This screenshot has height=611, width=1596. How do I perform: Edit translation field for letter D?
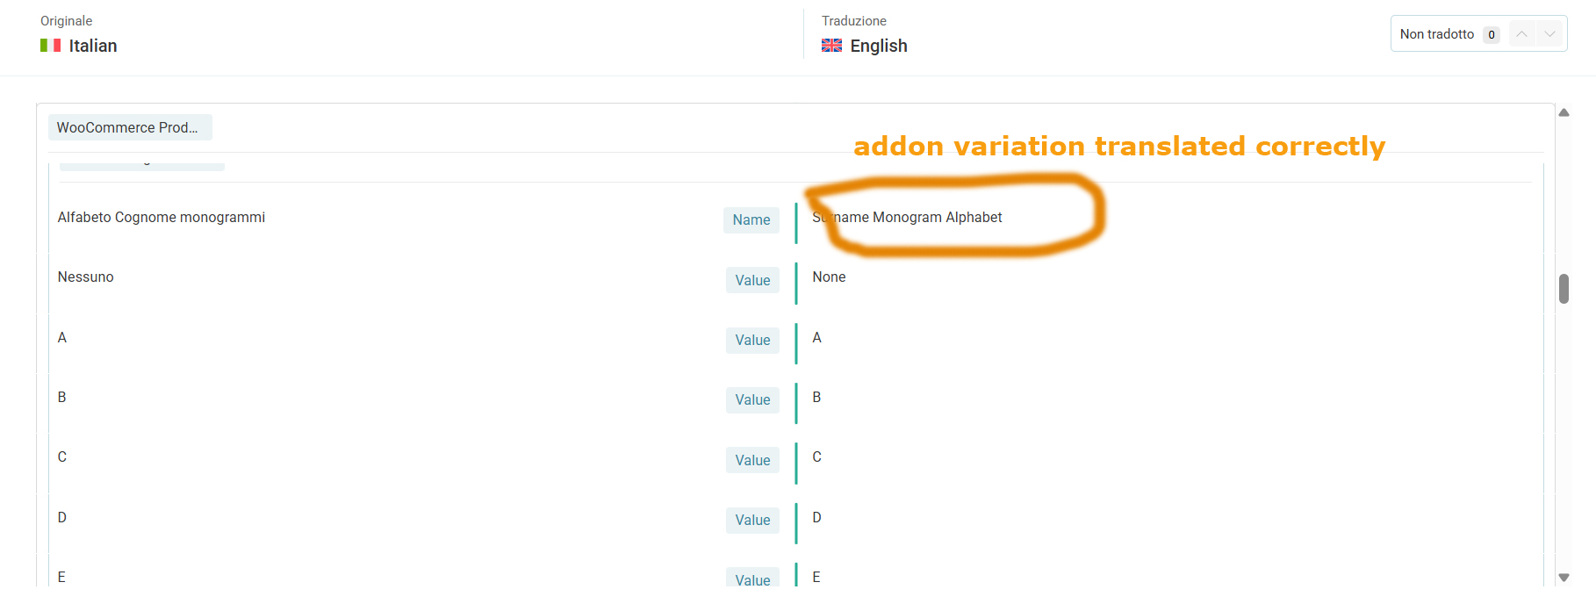tap(817, 518)
